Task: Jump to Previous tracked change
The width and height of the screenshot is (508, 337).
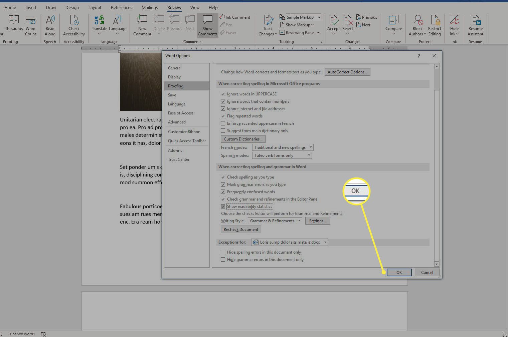Action: tap(366, 17)
